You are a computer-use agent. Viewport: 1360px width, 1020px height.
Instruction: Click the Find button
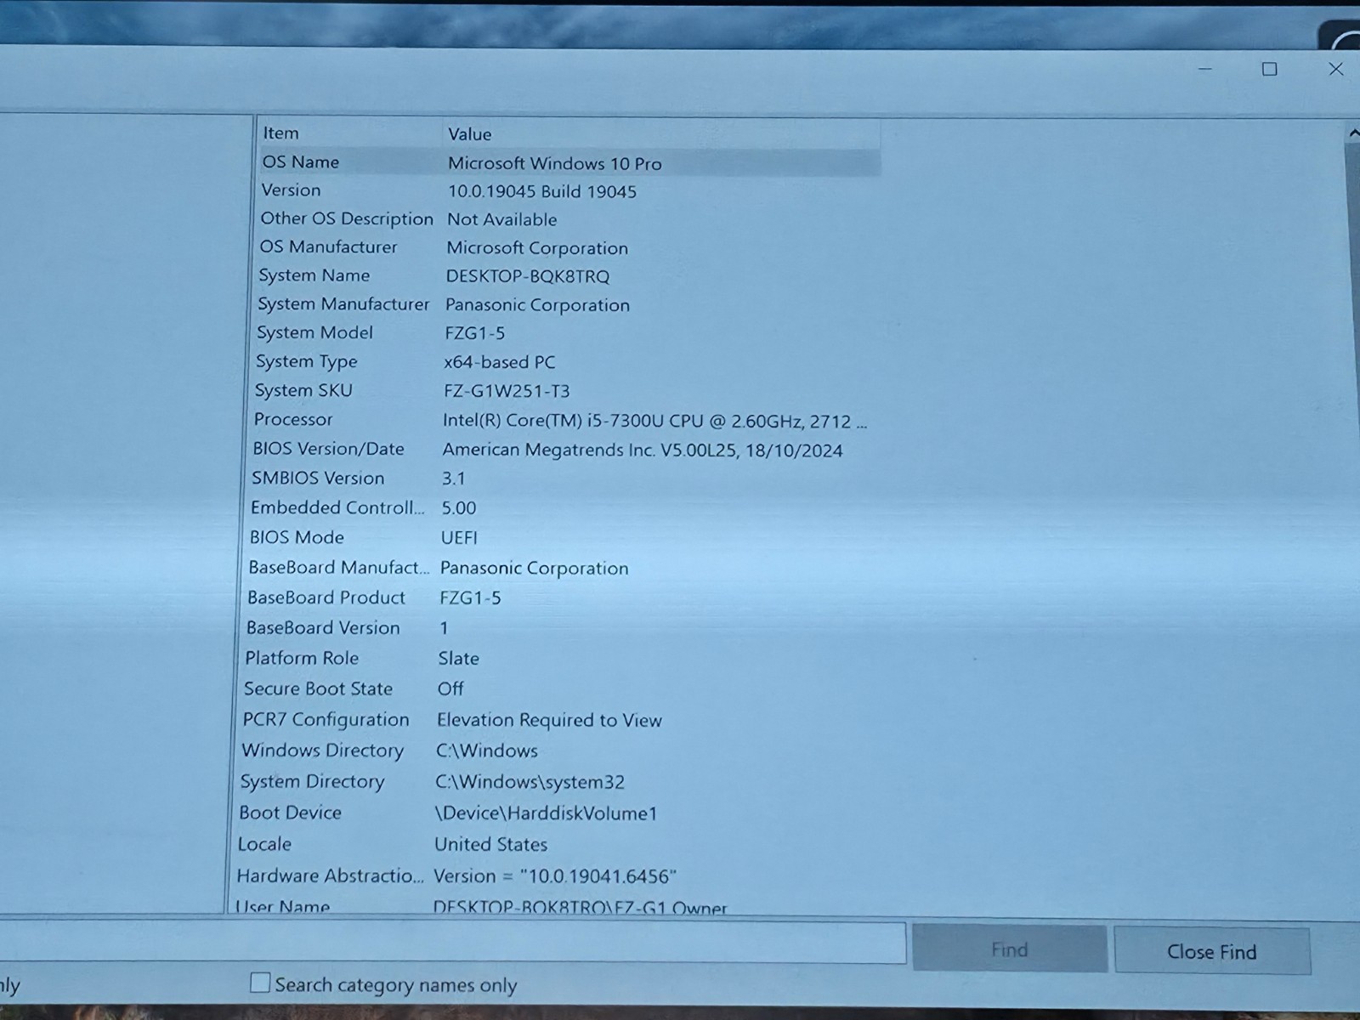click(x=1010, y=949)
